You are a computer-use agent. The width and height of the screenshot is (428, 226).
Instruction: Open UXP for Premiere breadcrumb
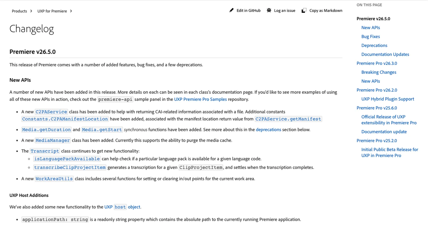click(x=52, y=11)
